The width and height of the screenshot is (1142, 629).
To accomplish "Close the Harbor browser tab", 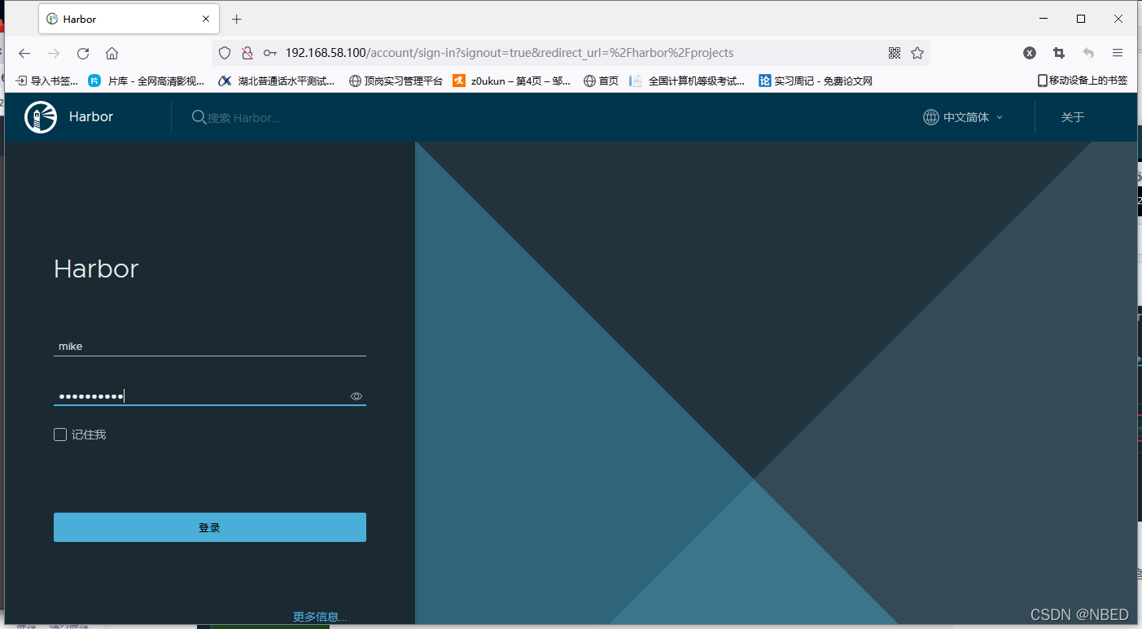I will [x=206, y=19].
